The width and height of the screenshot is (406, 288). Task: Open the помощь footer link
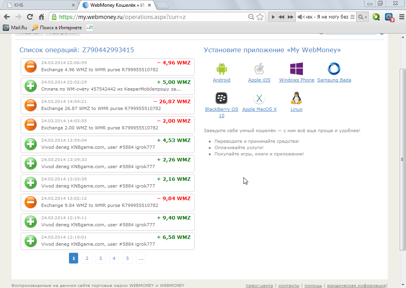313,285
